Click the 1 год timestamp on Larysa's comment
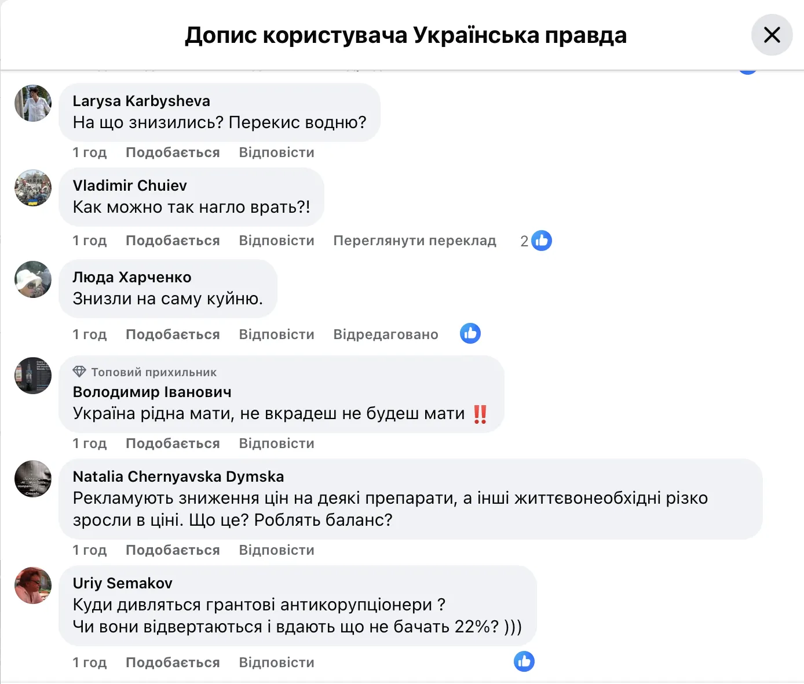 (89, 152)
